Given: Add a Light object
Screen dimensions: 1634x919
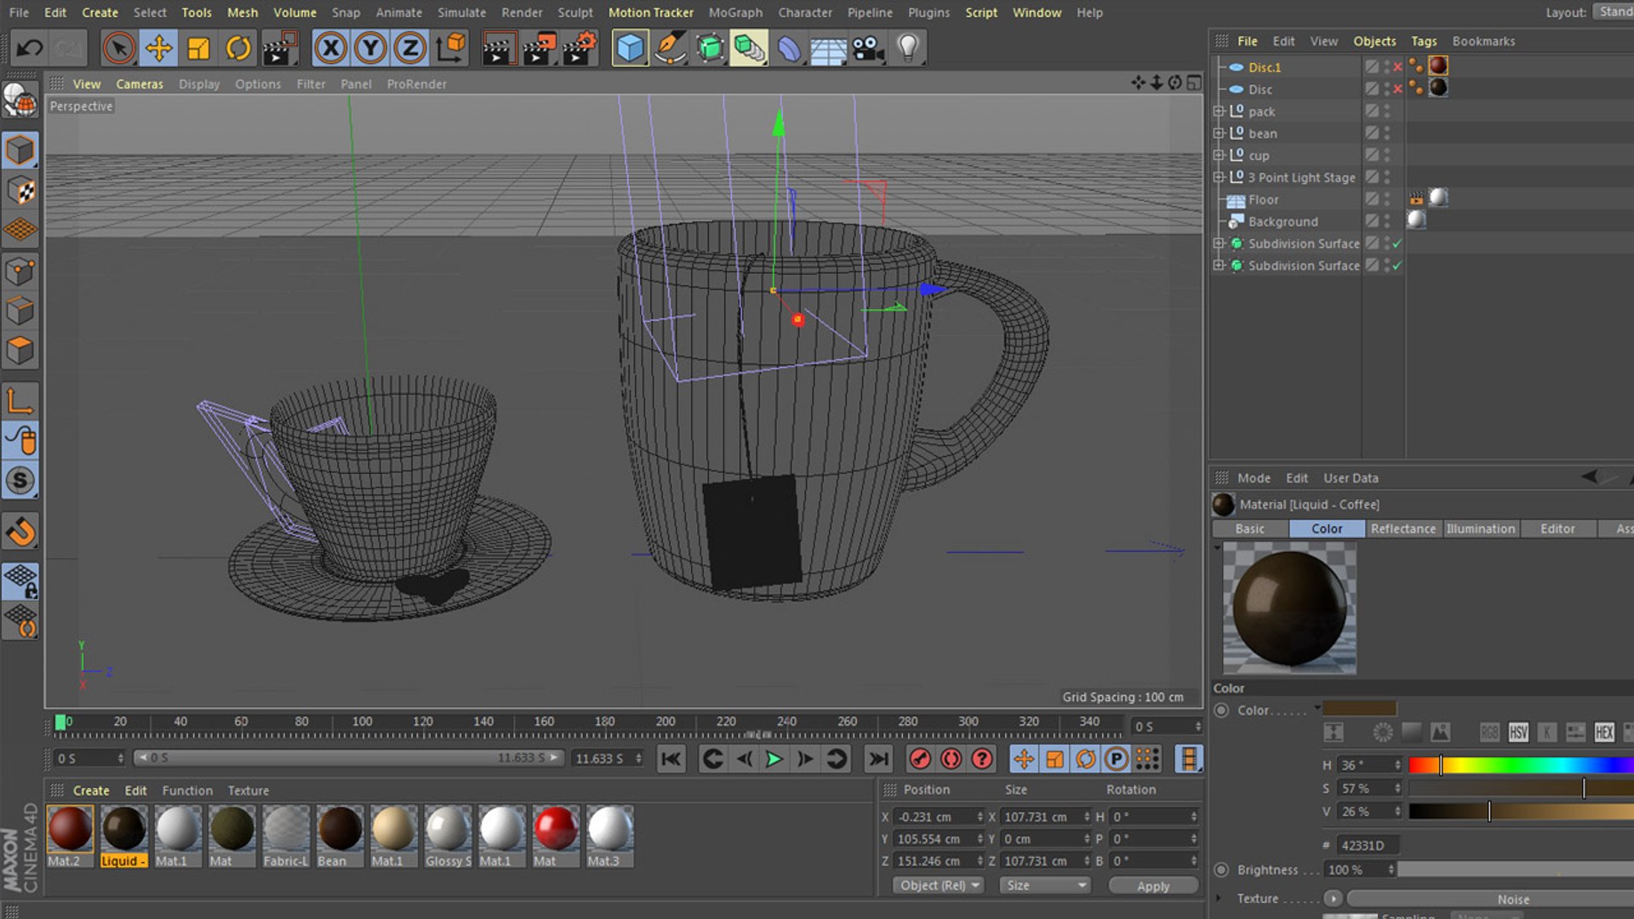Looking at the screenshot, I should pyautogui.click(x=908, y=48).
